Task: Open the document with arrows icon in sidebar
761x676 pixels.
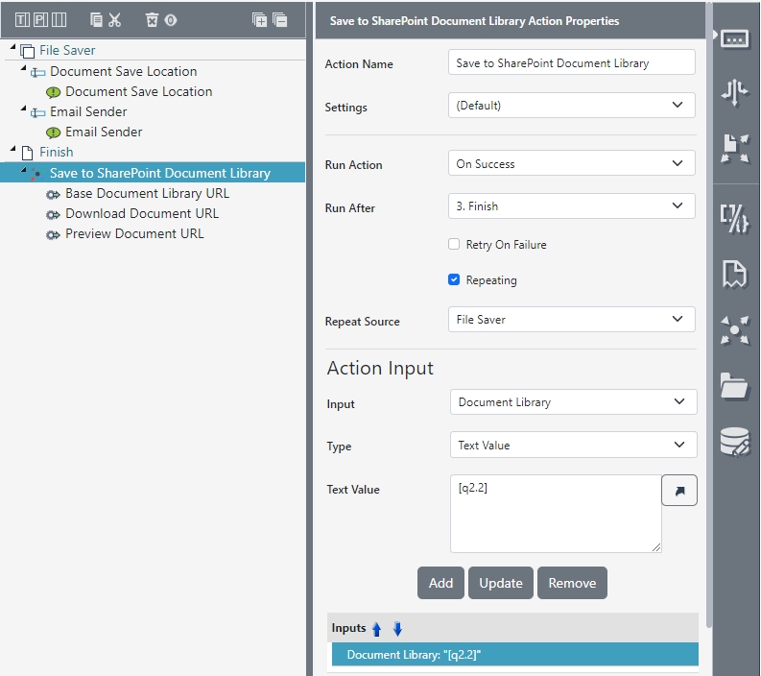Action: pos(734,149)
